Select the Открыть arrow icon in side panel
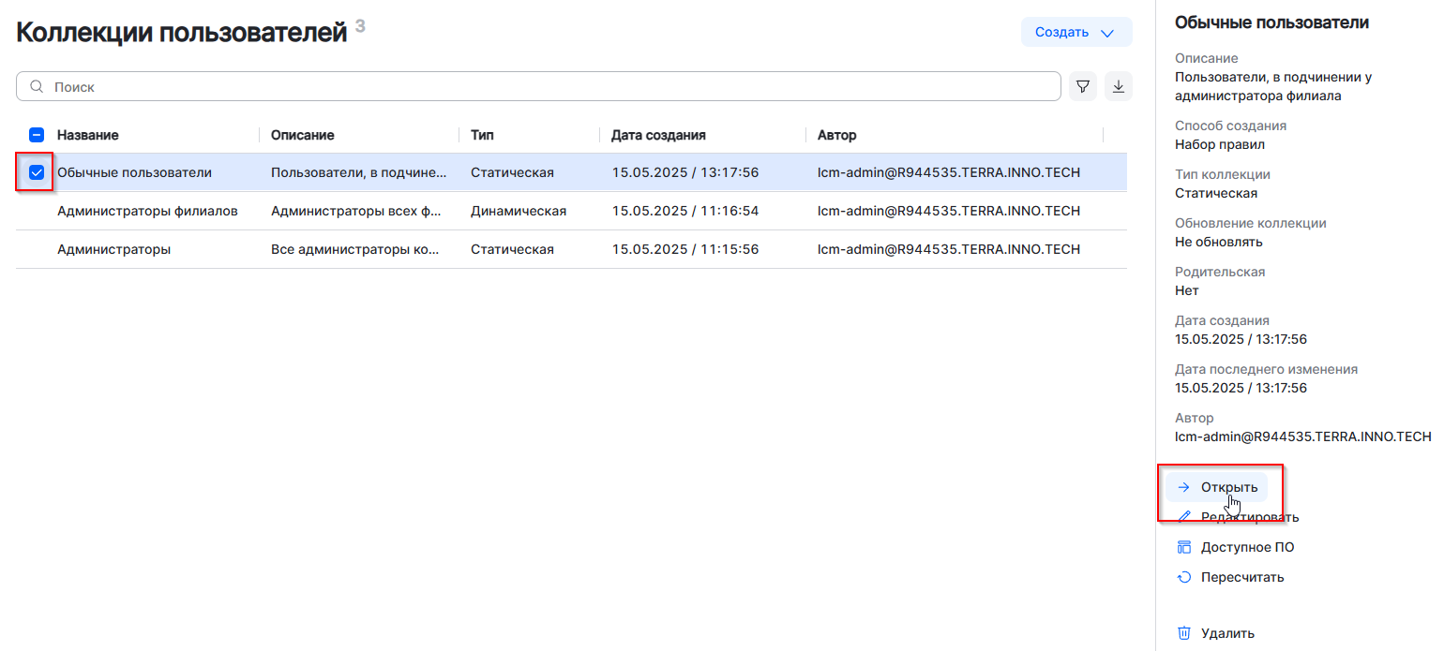The image size is (1444, 651). click(1184, 486)
